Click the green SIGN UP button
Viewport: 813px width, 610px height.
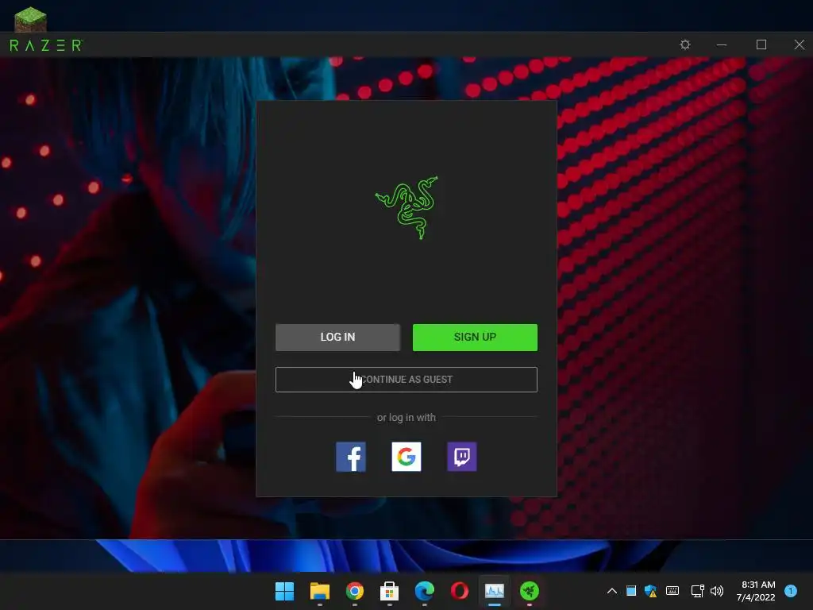pyautogui.click(x=475, y=337)
